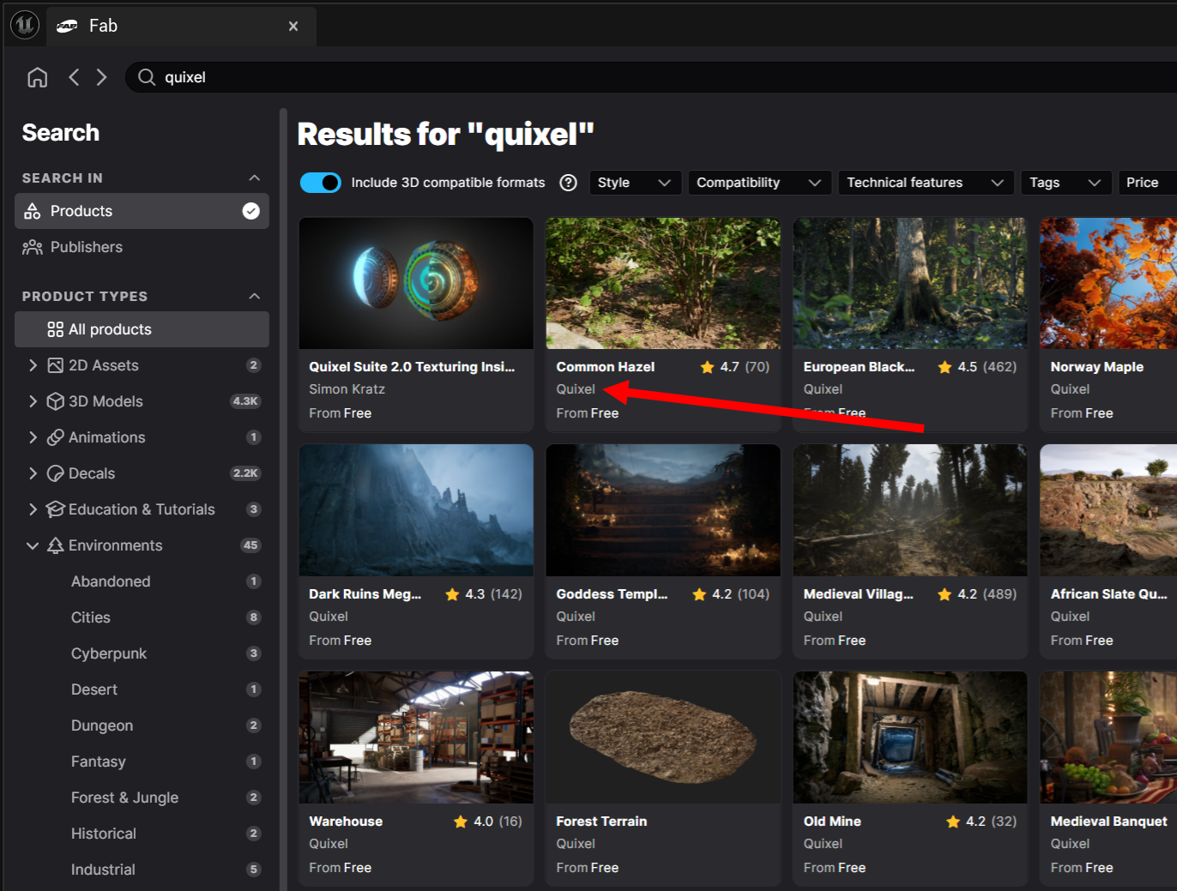Select the Products search option checkmark
Viewport: 1177px width, 891px height.
click(x=251, y=211)
